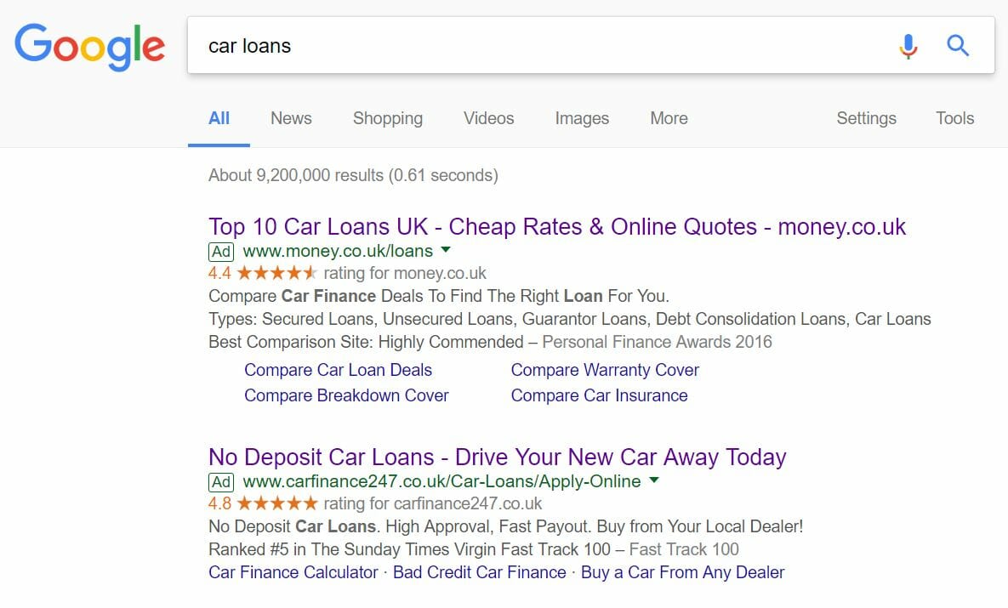This screenshot has width=1008, height=608.
Task: Click the 'Types: Secured Loans' description line
Action: tap(570, 320)
